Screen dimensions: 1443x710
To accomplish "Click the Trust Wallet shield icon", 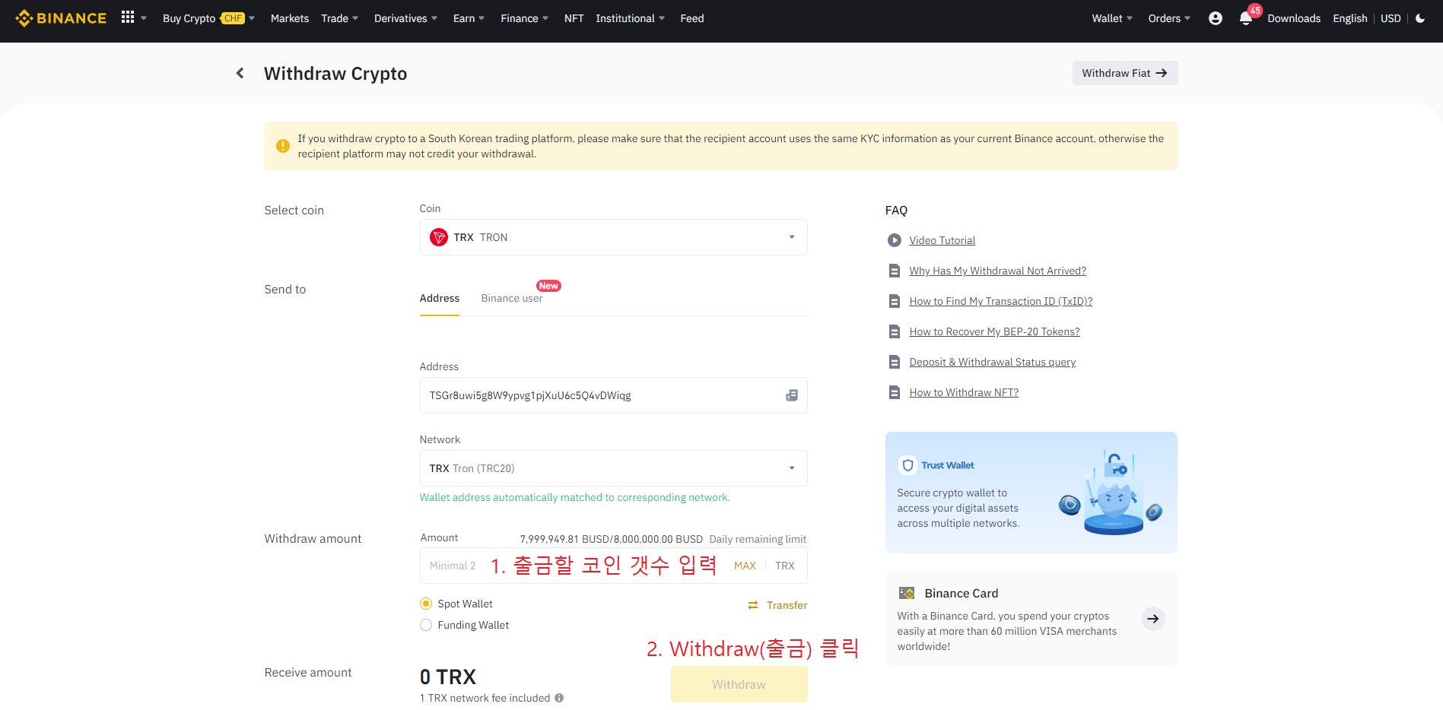I will point(907,465).
